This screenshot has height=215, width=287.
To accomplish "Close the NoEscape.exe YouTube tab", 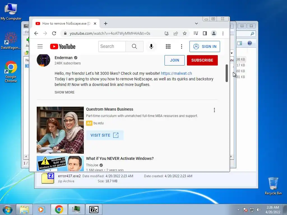I will tap(95, 24).
